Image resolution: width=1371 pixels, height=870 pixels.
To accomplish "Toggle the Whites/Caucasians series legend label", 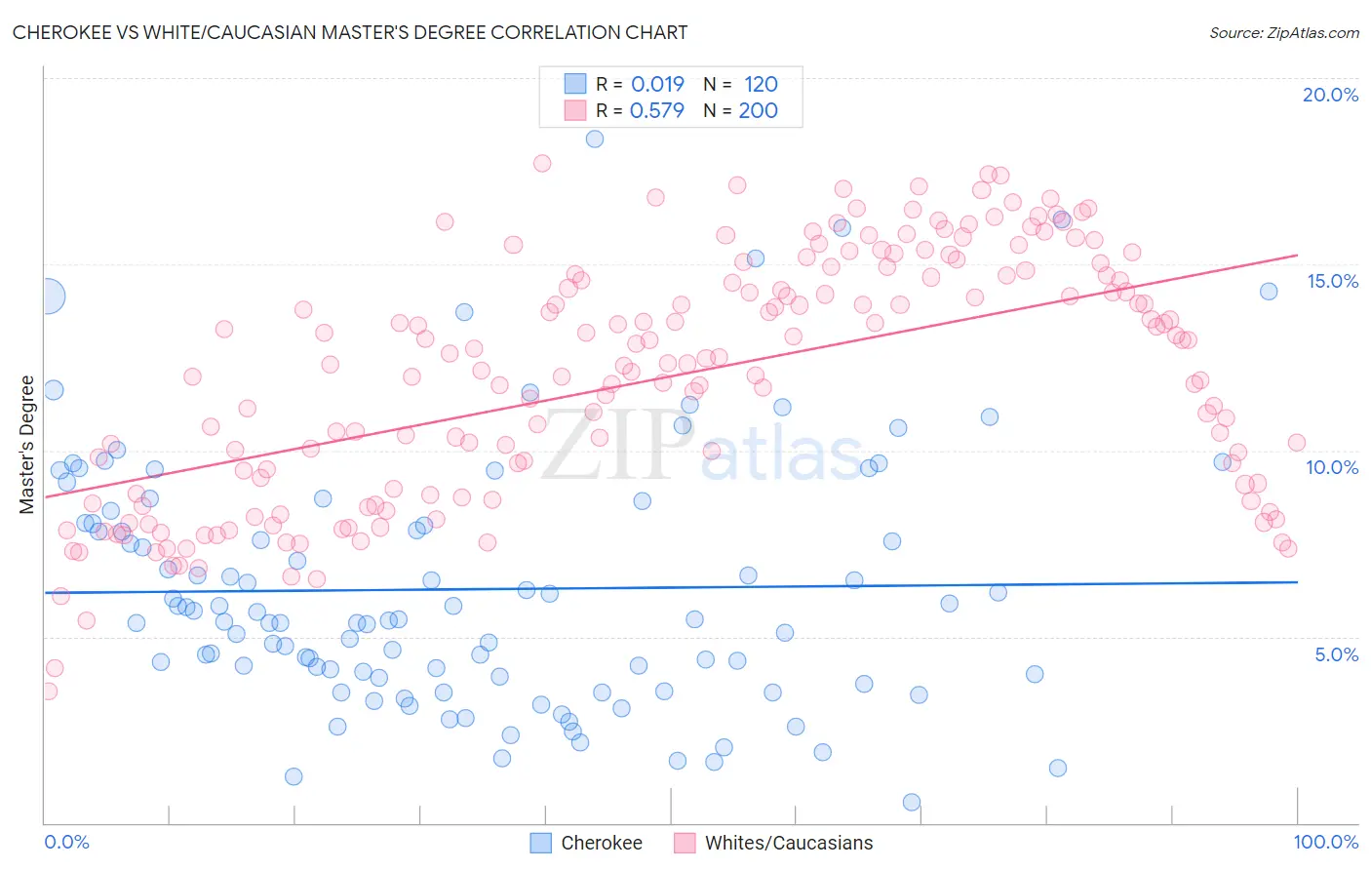I will tap(789, 843).
